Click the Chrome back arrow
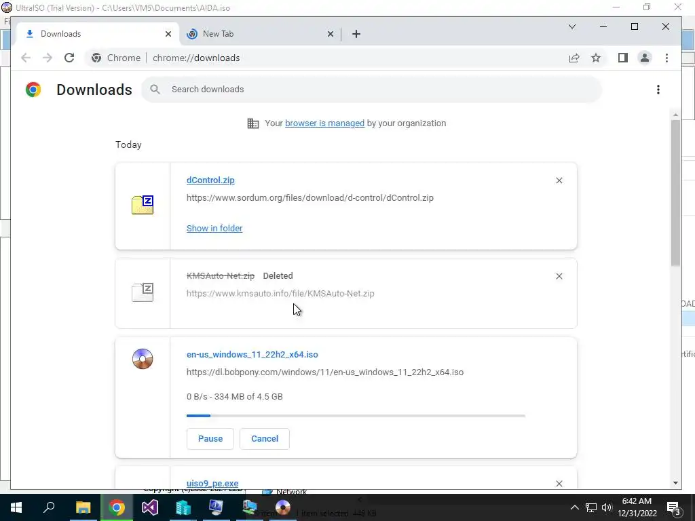695x521 pixels. (x=26, y=58)
